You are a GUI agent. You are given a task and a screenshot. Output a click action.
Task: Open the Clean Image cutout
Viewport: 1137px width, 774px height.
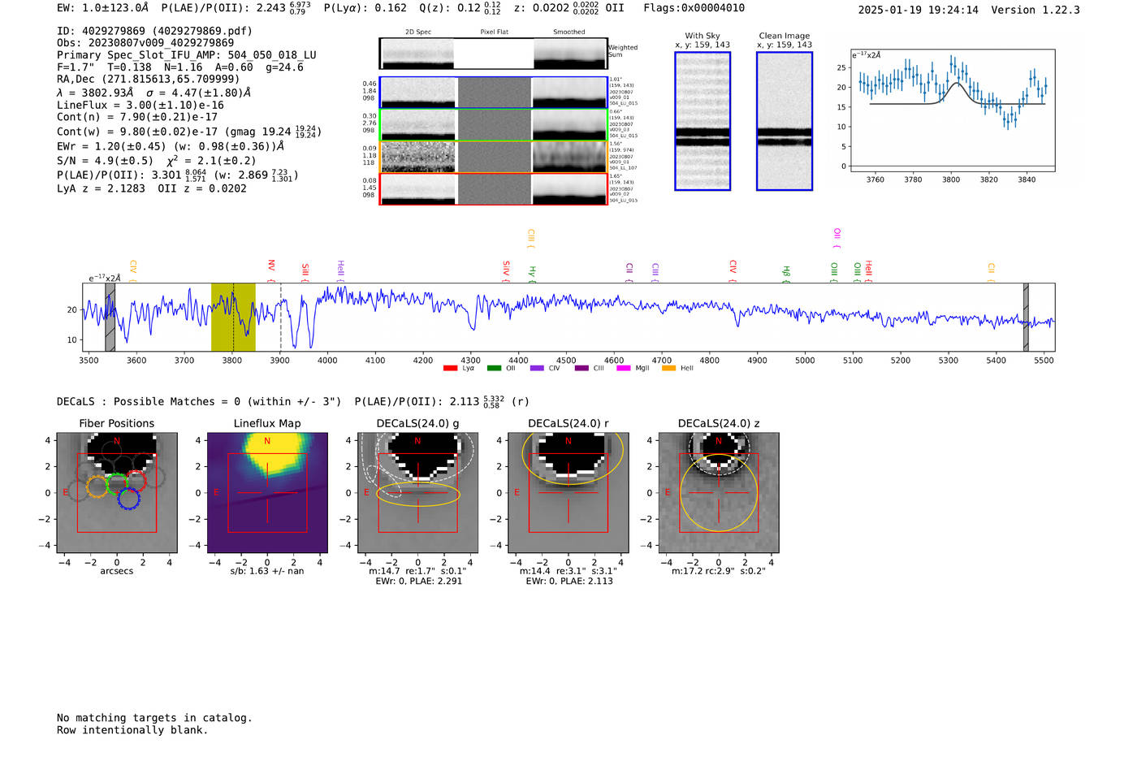(x=785, y=121)
